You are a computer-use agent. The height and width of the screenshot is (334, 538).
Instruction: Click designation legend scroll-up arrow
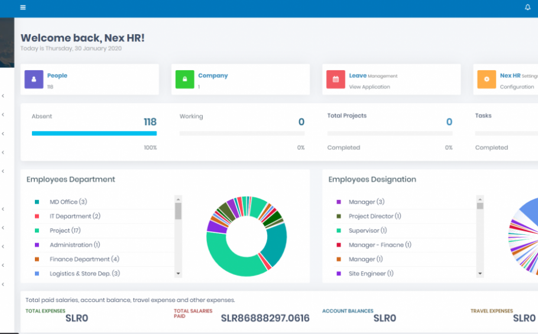[480, 199]
